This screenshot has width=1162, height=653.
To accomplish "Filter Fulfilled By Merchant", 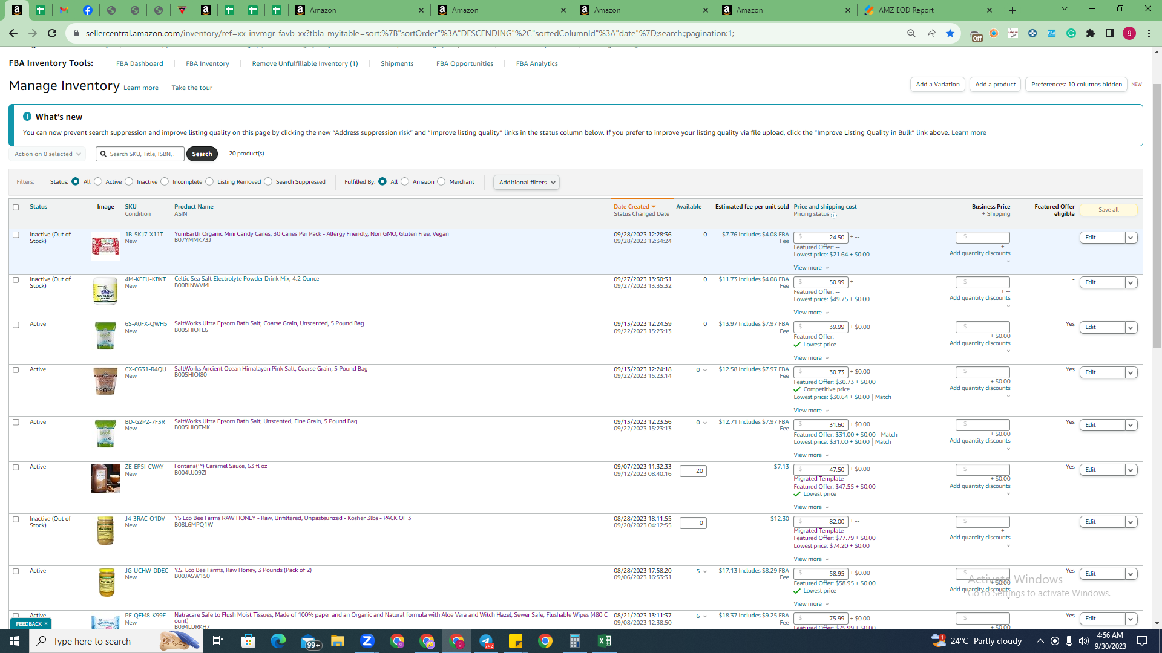I will coord(441,181).
